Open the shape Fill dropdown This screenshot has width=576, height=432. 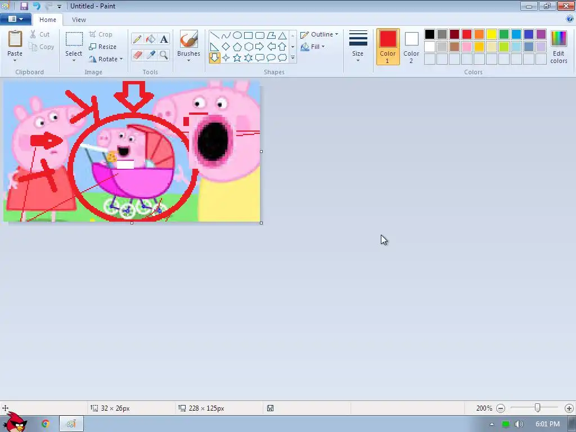click(313, 47)
